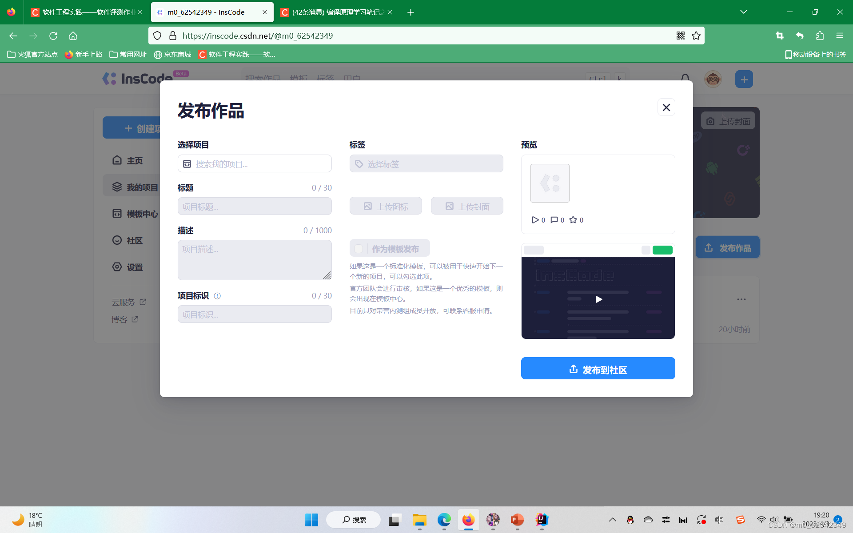Open the 选择标签 tag selector
Viewport: 853px width, 533px height.
point(426,163)
